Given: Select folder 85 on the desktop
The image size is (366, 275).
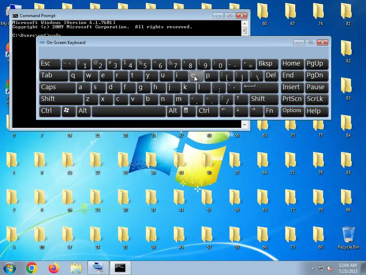Looking at the screenshot, I should click(347, 163).
